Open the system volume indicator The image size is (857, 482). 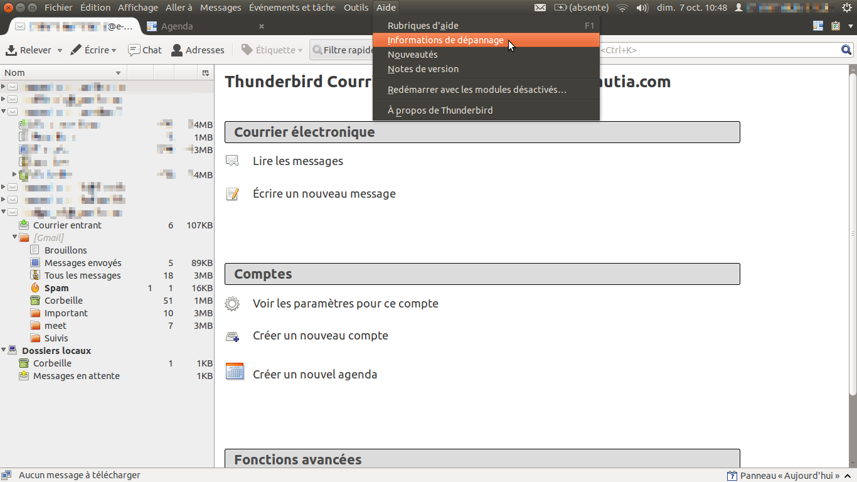(x=642, y=8)
